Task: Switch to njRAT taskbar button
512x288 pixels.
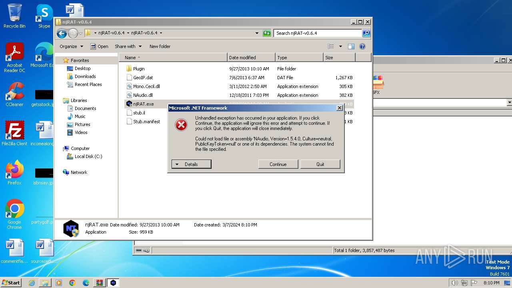Action: pyautogui.click(x=113, y=283)
